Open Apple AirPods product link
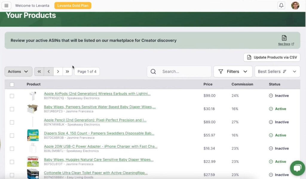 pyautogui.click(x=97, y=94)
